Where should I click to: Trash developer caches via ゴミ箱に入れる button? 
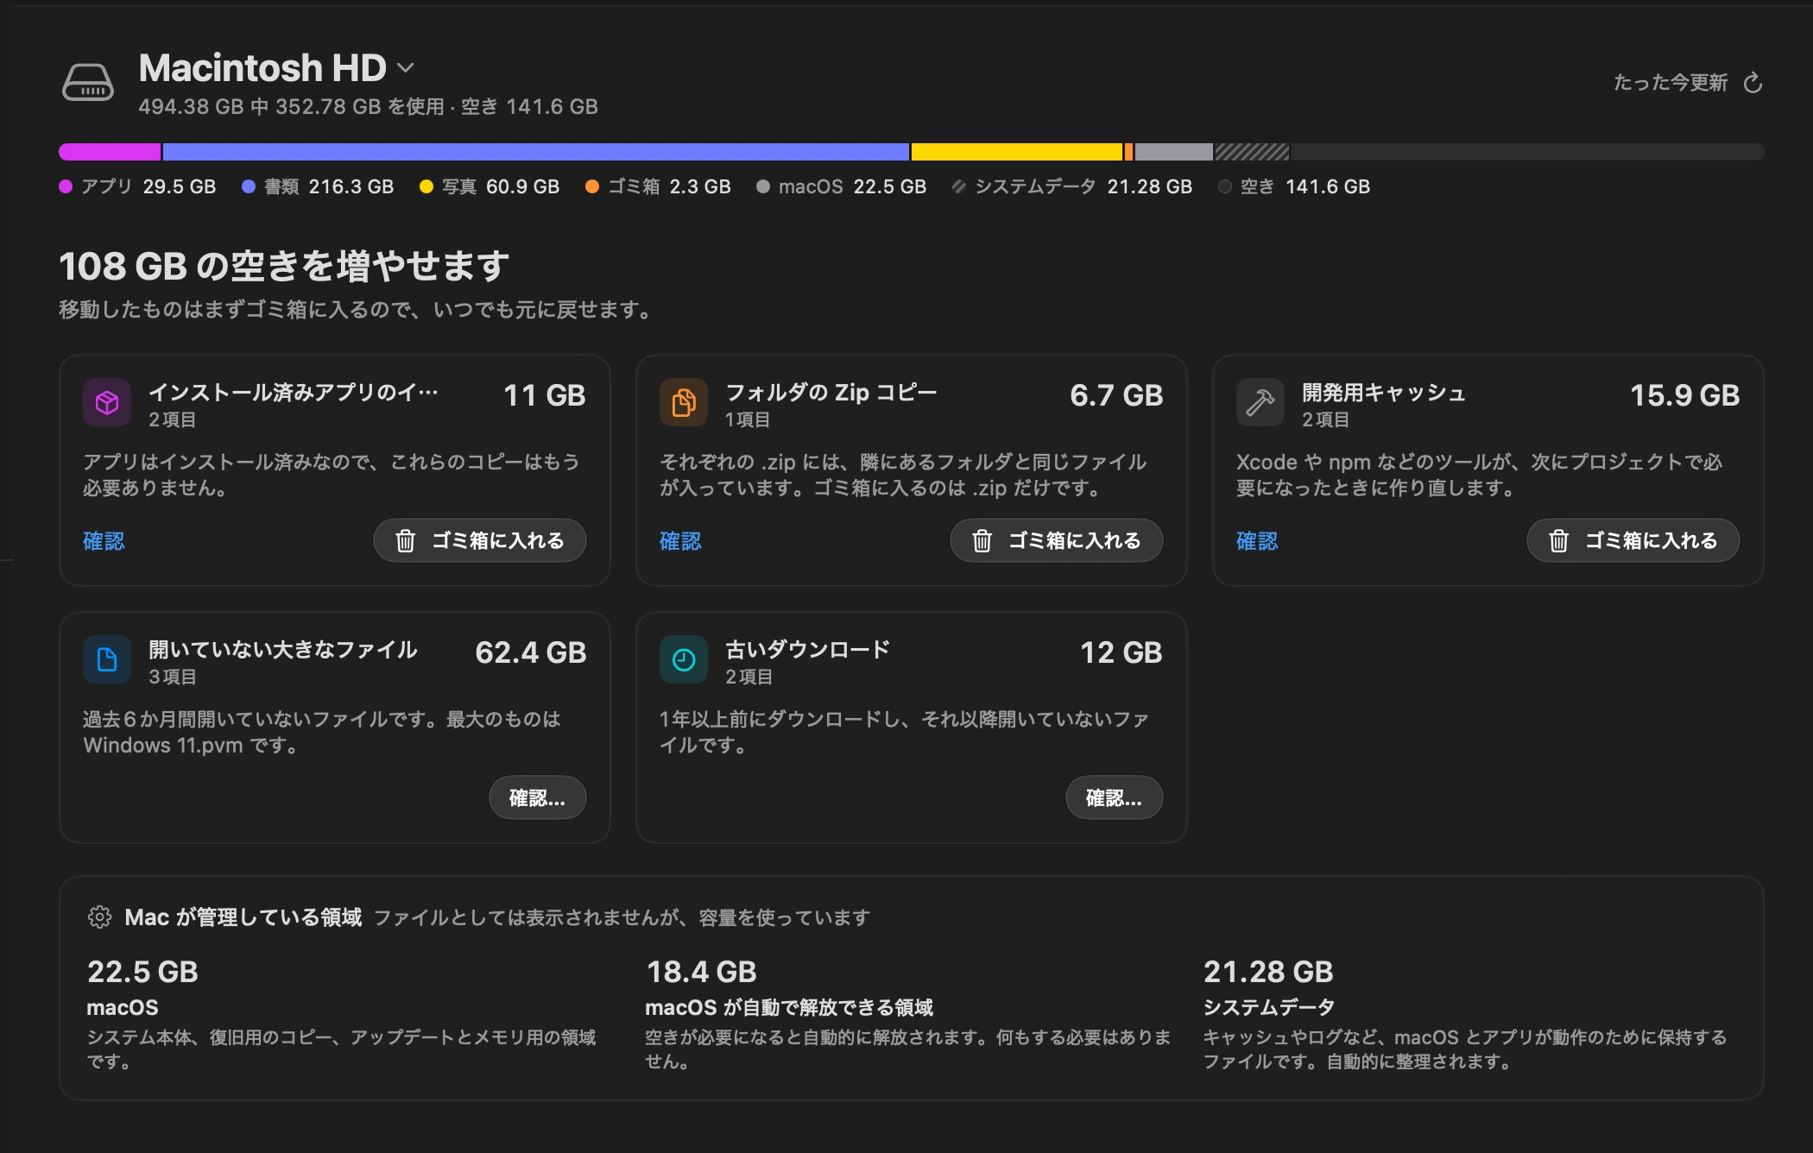(x=1633, y=540)
